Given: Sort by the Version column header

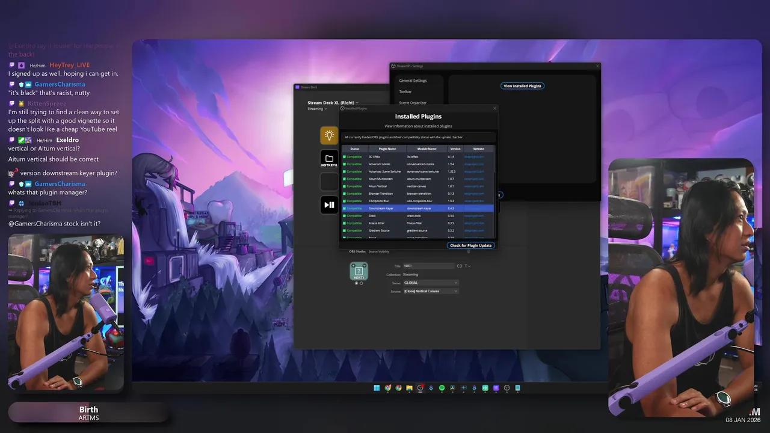Looking at the screenshot, I should pos(455,149).
